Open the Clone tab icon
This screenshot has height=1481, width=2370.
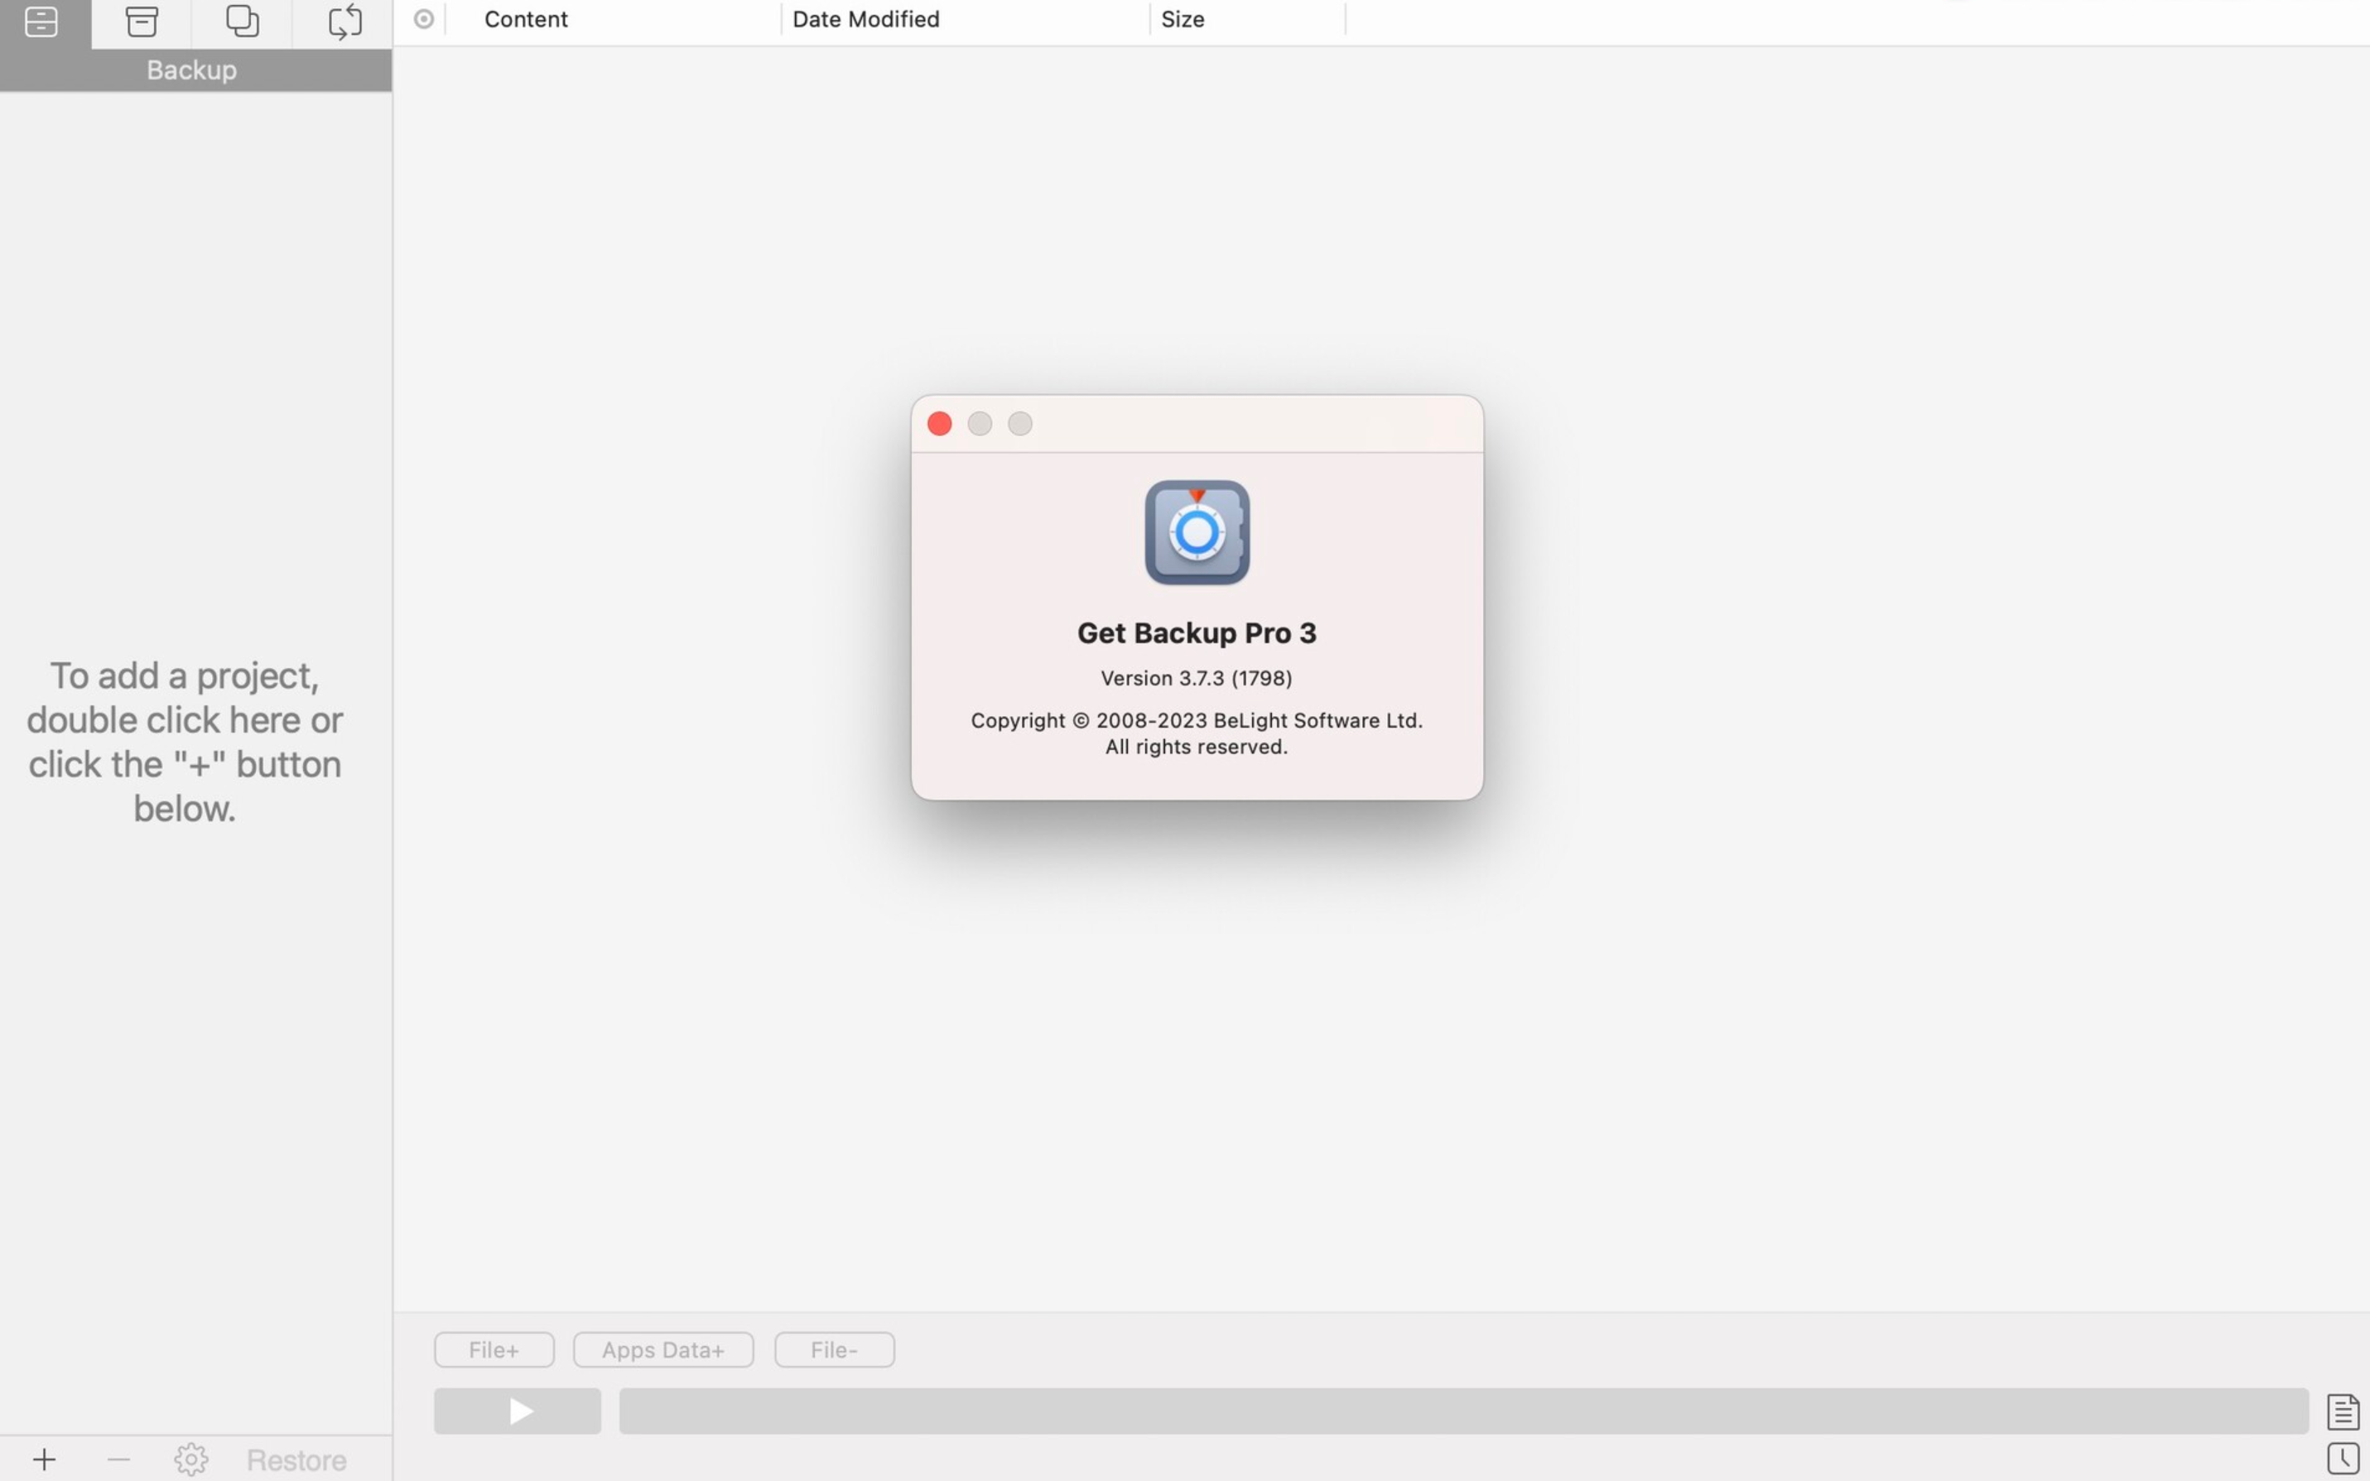pyautogui.click(x=242, y=22)
